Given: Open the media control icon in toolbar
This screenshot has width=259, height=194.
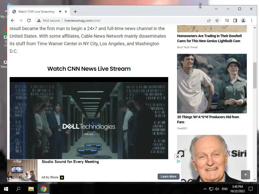Looking at the screenshot, I should click(227, 20).
